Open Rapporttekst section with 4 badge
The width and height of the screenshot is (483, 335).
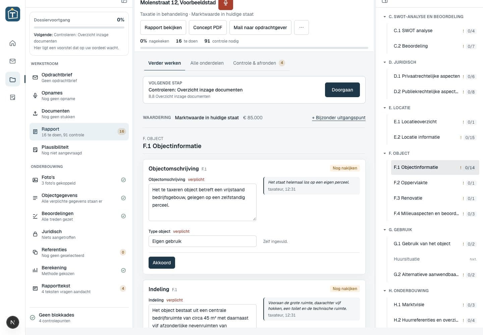pyautogui.click(x=79, y=288)
